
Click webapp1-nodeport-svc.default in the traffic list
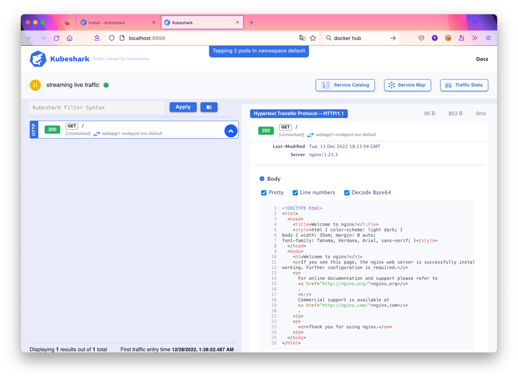point(132,133)
